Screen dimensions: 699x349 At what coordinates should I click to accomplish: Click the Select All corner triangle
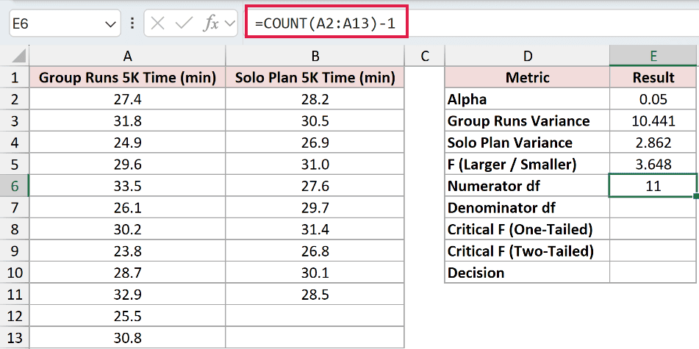click(17, 57)
